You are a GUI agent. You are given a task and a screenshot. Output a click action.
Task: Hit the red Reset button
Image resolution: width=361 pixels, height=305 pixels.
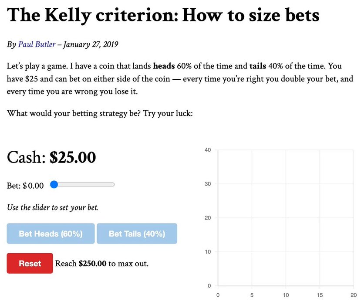pos(30,263)
